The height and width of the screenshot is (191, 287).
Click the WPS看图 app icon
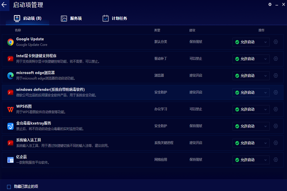(11, 109)
